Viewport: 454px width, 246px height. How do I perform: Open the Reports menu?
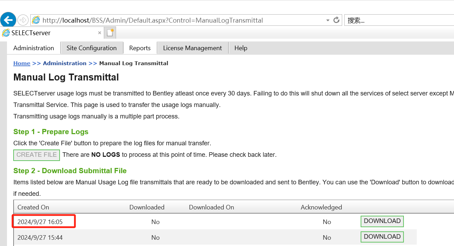(140, 48)
